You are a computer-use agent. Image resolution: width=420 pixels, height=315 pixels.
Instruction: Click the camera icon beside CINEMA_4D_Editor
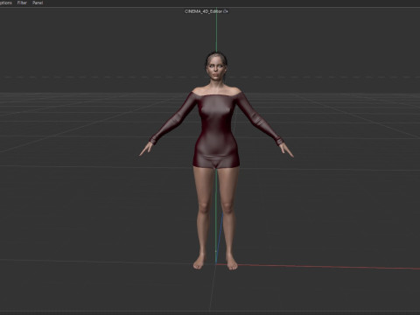[226, 11]
